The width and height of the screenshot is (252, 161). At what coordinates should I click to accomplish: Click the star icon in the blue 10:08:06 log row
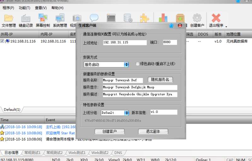[2, 133]
